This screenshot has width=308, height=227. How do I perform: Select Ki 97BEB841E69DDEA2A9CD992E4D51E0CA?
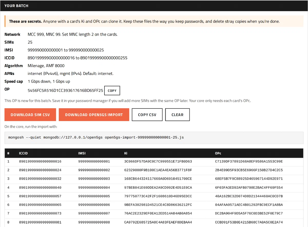click(158, 187)
